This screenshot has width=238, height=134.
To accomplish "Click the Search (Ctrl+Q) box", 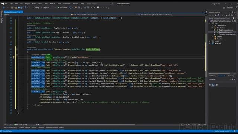I will tap(100, 4).
